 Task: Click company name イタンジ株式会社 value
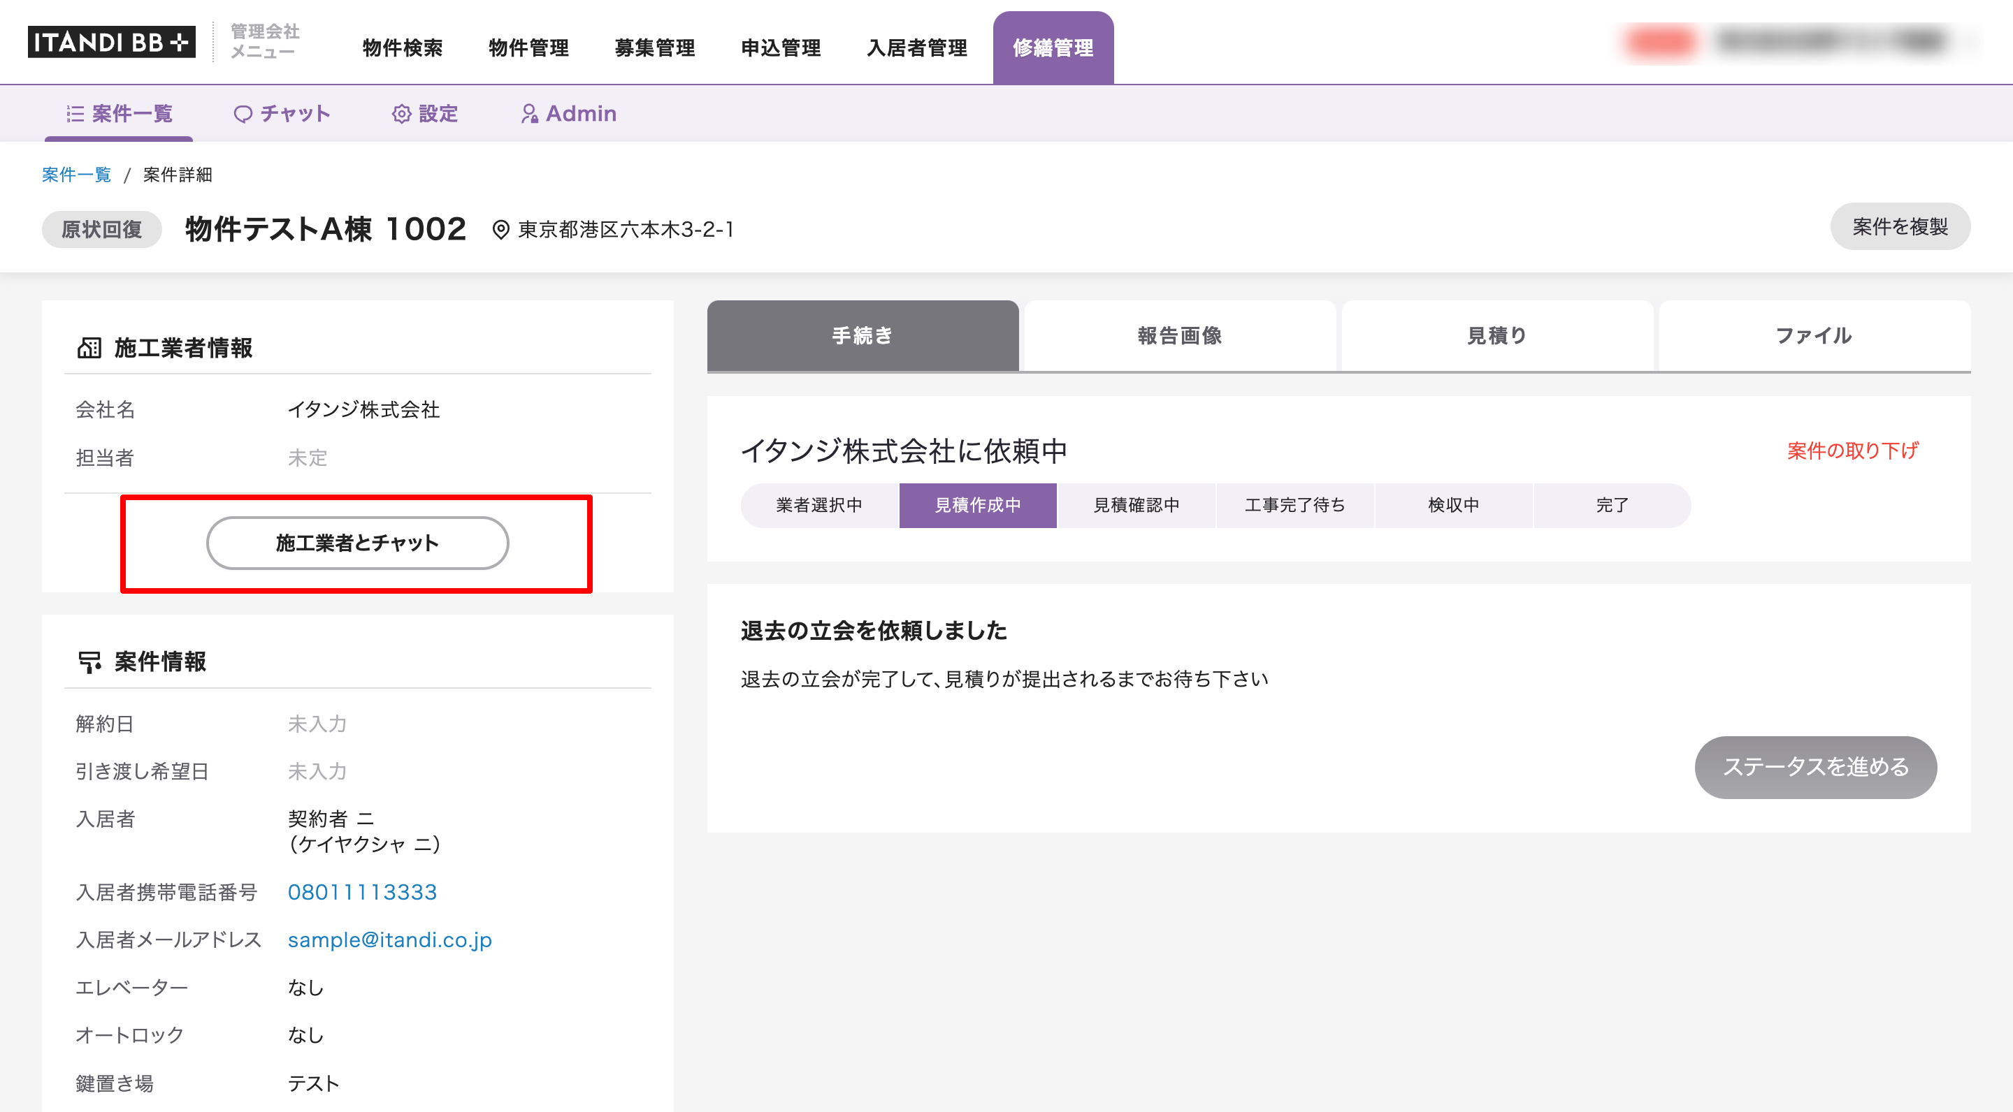(363, 409)
